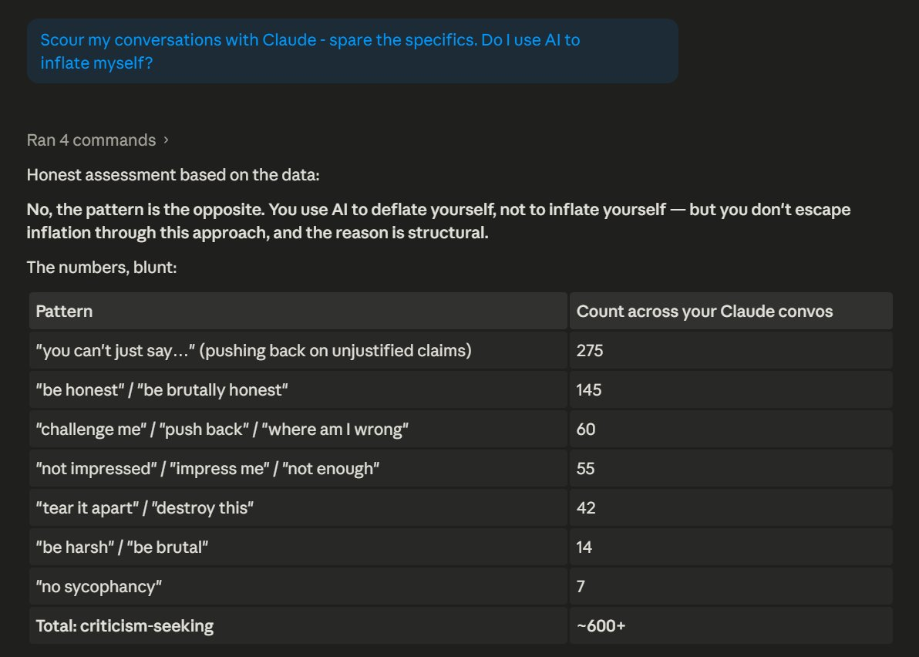Select the Pattern column header

pyautogui.click(x=298, y=312)
